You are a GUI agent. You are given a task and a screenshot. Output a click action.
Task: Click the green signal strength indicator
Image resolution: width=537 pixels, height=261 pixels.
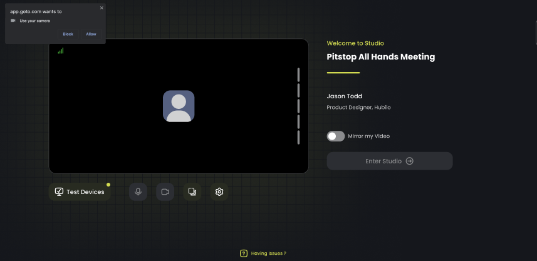click(61, 51)
